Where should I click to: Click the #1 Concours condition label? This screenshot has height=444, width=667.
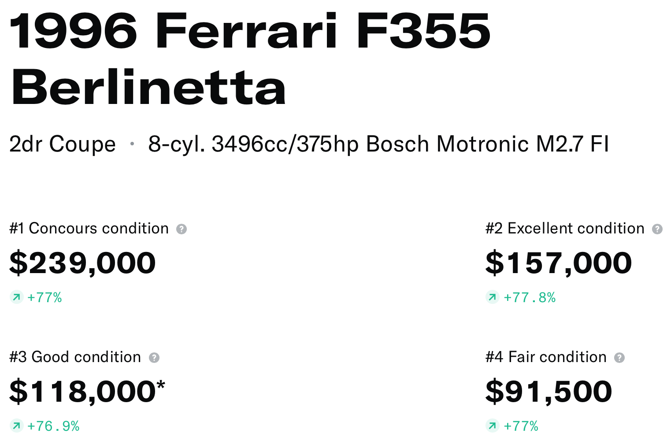[x=89, y=229]
